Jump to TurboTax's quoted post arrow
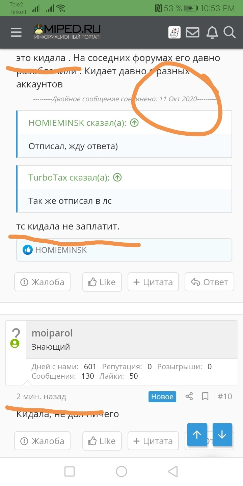The height and width of the screenshot is (486, 243). tap(117, 177)
